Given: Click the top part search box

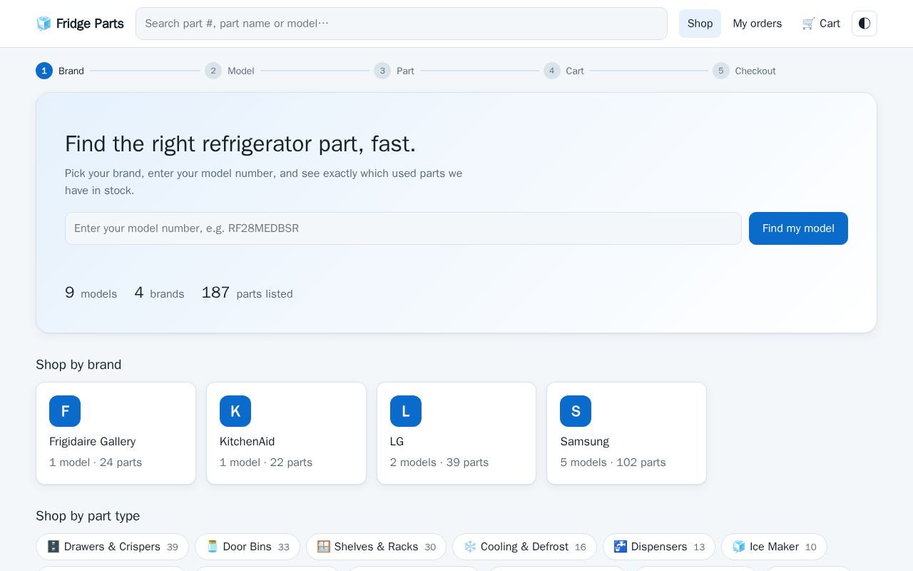Looking at the screenshot, I should coord(402,24).
